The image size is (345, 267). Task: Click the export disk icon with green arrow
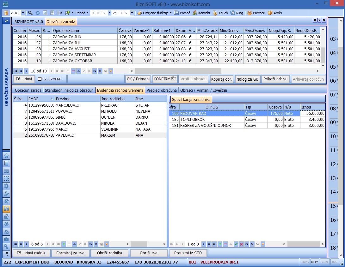(68, 13)
